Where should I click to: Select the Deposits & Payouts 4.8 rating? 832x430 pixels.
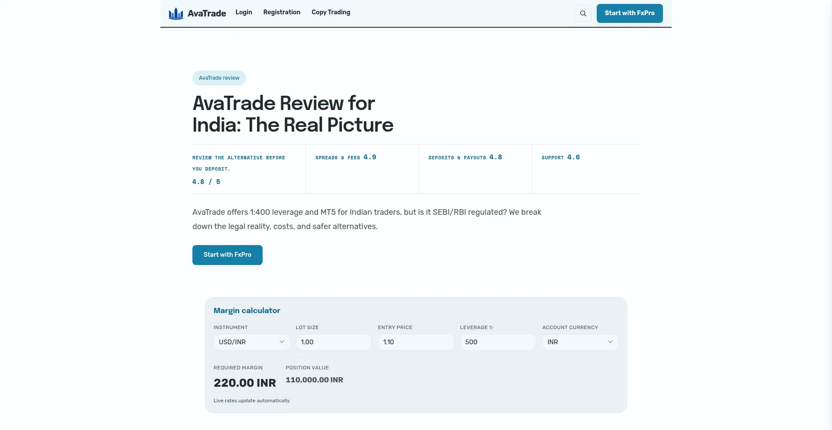click(465, 157)
